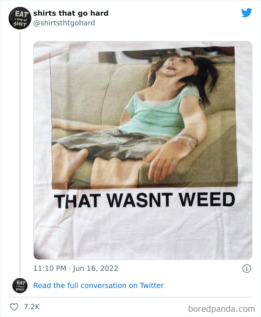Open the 'shirts that go hard' profile name
The image size is (261, 317).
coord(71,13)
